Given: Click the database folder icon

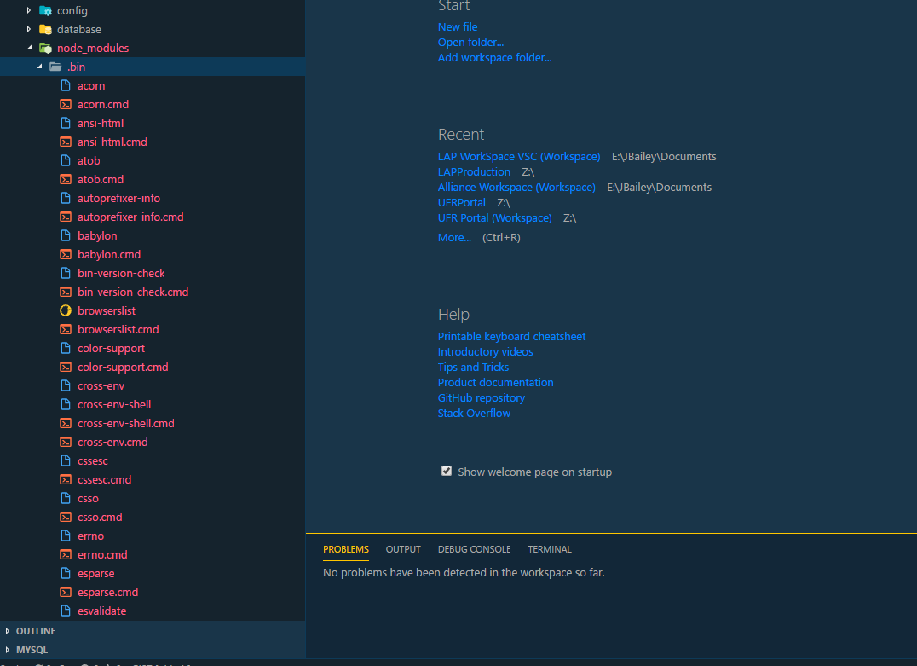Looking at the screenshot, I should (x=44, y=29).
